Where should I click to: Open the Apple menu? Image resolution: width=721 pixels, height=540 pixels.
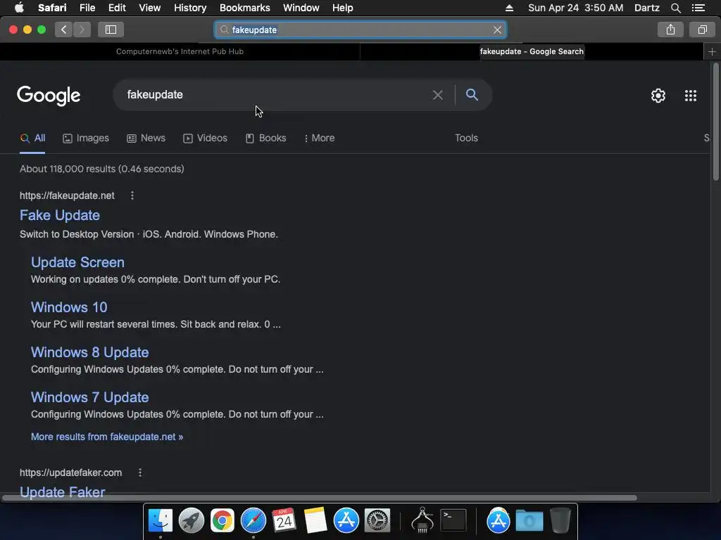19,8
